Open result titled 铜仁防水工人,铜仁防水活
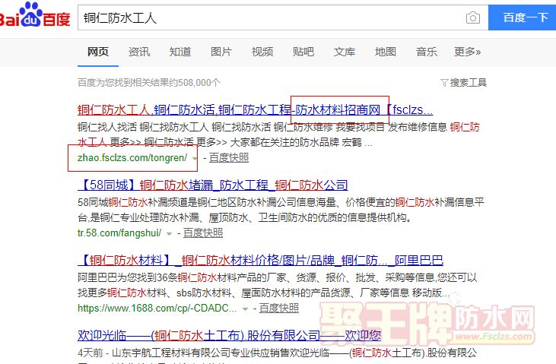 tap(255, 110)
